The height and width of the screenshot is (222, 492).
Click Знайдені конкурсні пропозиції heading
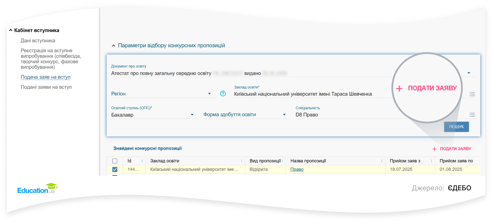(148, 148)
